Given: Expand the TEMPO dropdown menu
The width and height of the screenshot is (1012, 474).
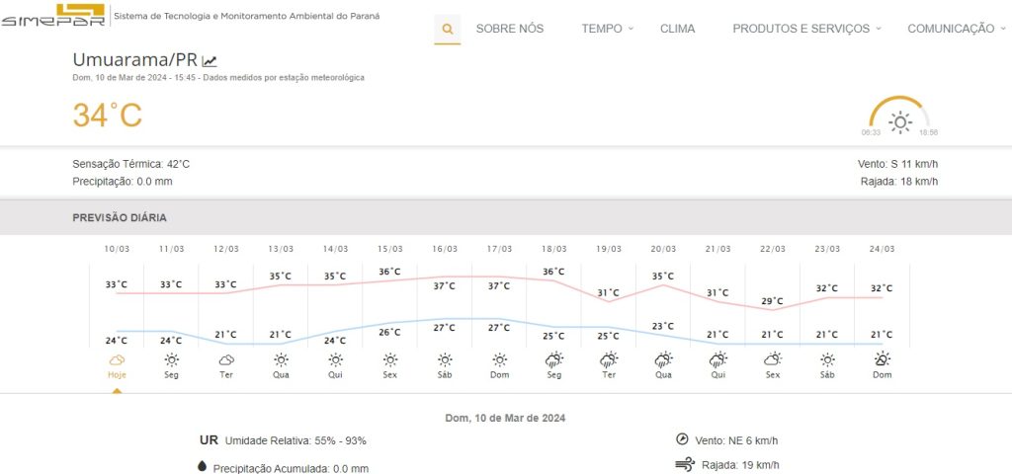Looking at the screenshot, I should [607, 29].
